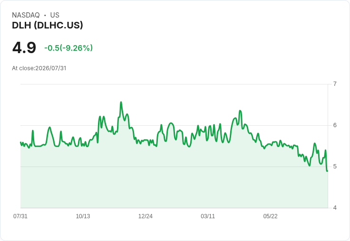Click the y-axis value 5 label
This screenshot has height=241, width=350.
(335, 167)
